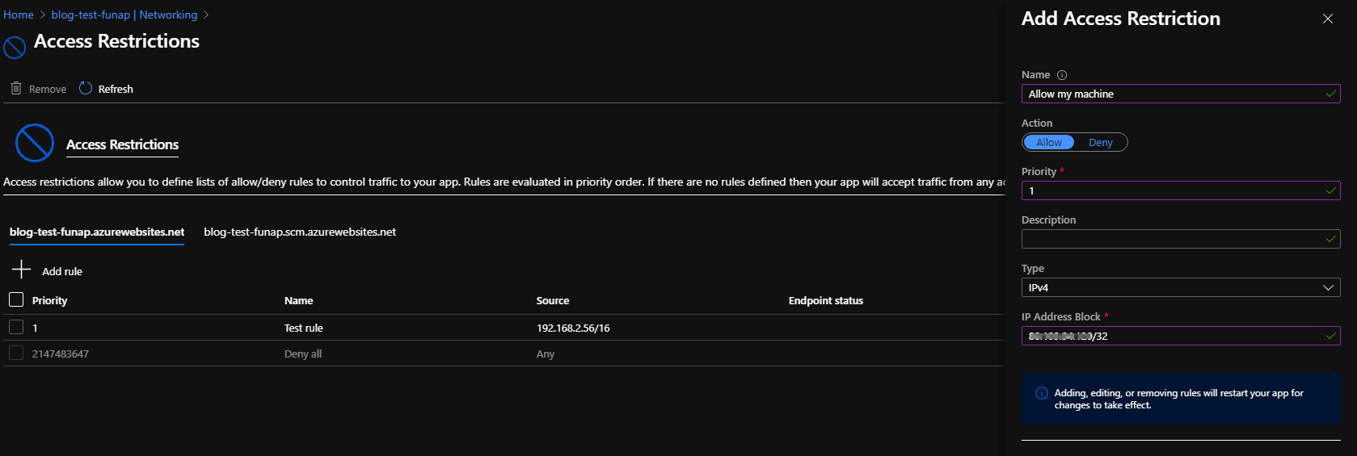Click the plus icon for Add rule

pos(22,270)
